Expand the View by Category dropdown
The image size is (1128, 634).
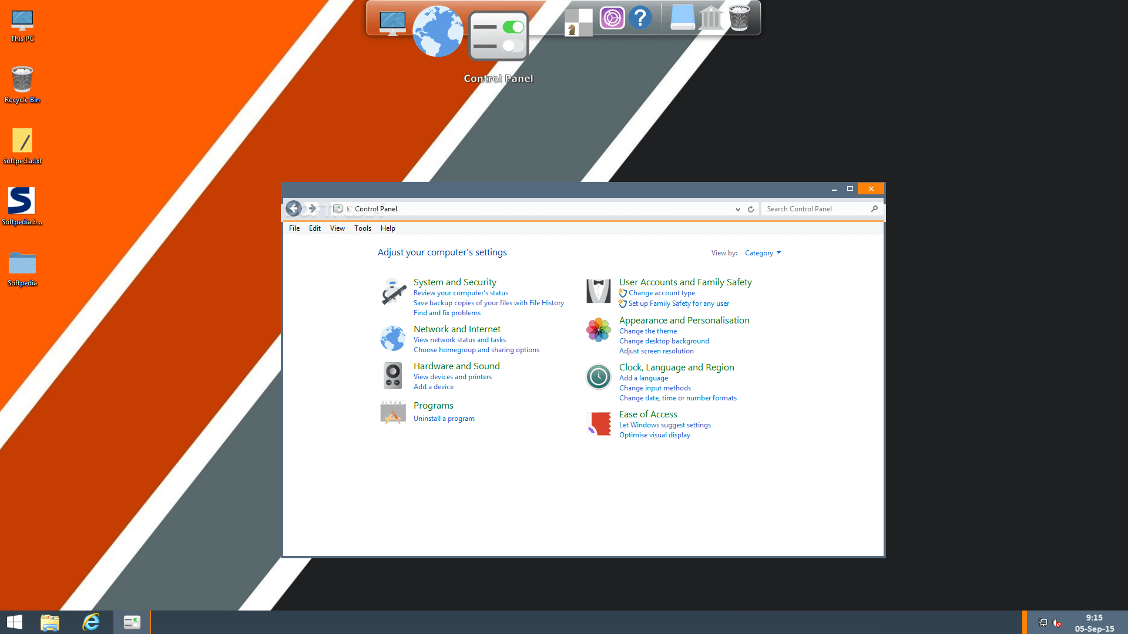[x=763, y=253]
